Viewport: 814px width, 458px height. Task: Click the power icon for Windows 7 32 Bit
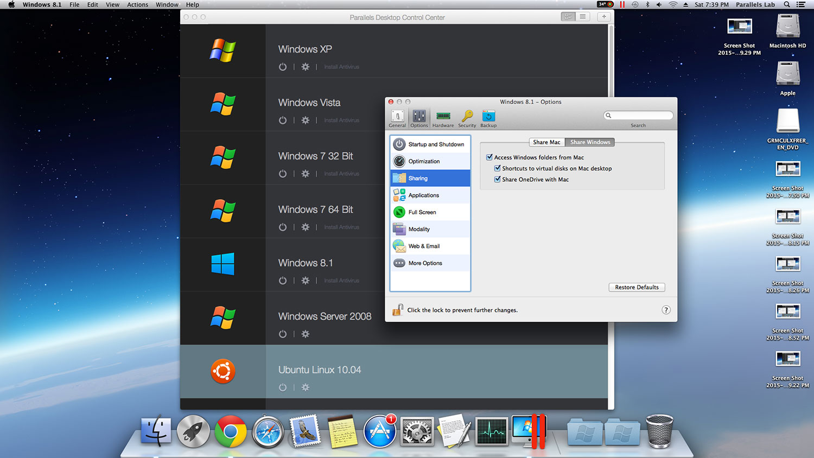click(283, 174)
